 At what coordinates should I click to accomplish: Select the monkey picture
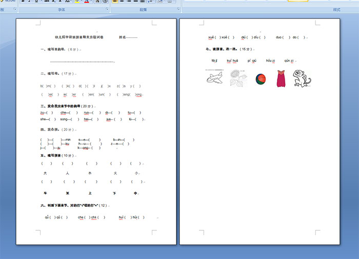click(x=302, y=78)
